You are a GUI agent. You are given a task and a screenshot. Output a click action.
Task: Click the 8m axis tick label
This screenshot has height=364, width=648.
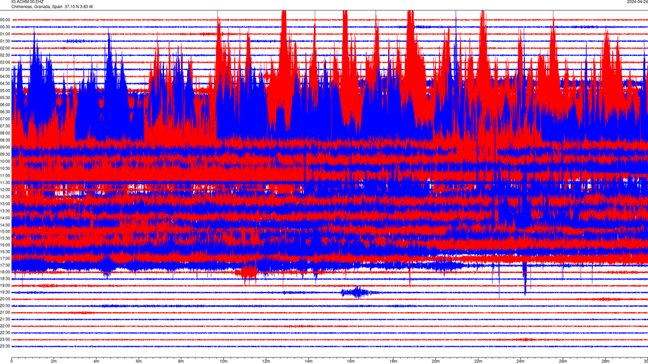(181, 361)
